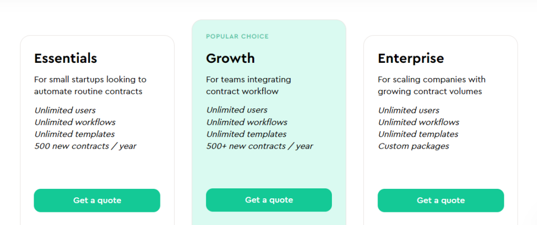Click "Unlimited workflows" in Essentials card
This screenshot has width=537, height=225.
pyautogui.click(x=75, y=122)
